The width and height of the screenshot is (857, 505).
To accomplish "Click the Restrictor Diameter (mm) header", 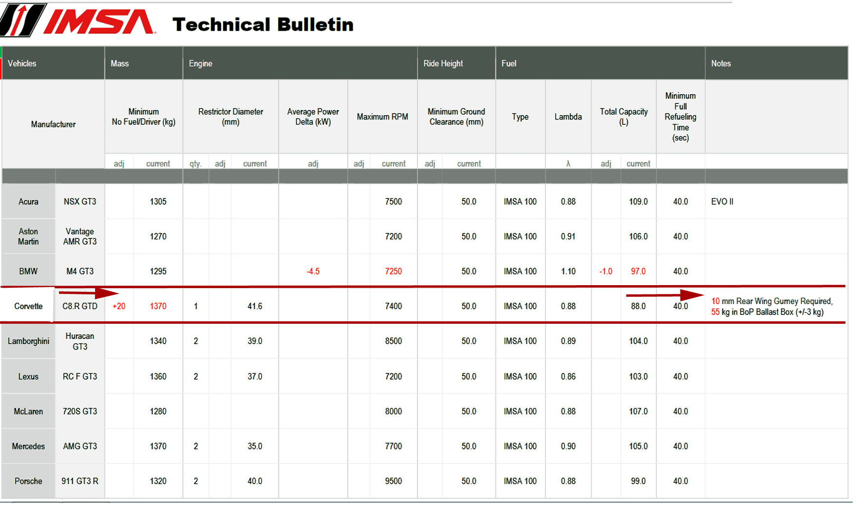I will tap(231, 117).
